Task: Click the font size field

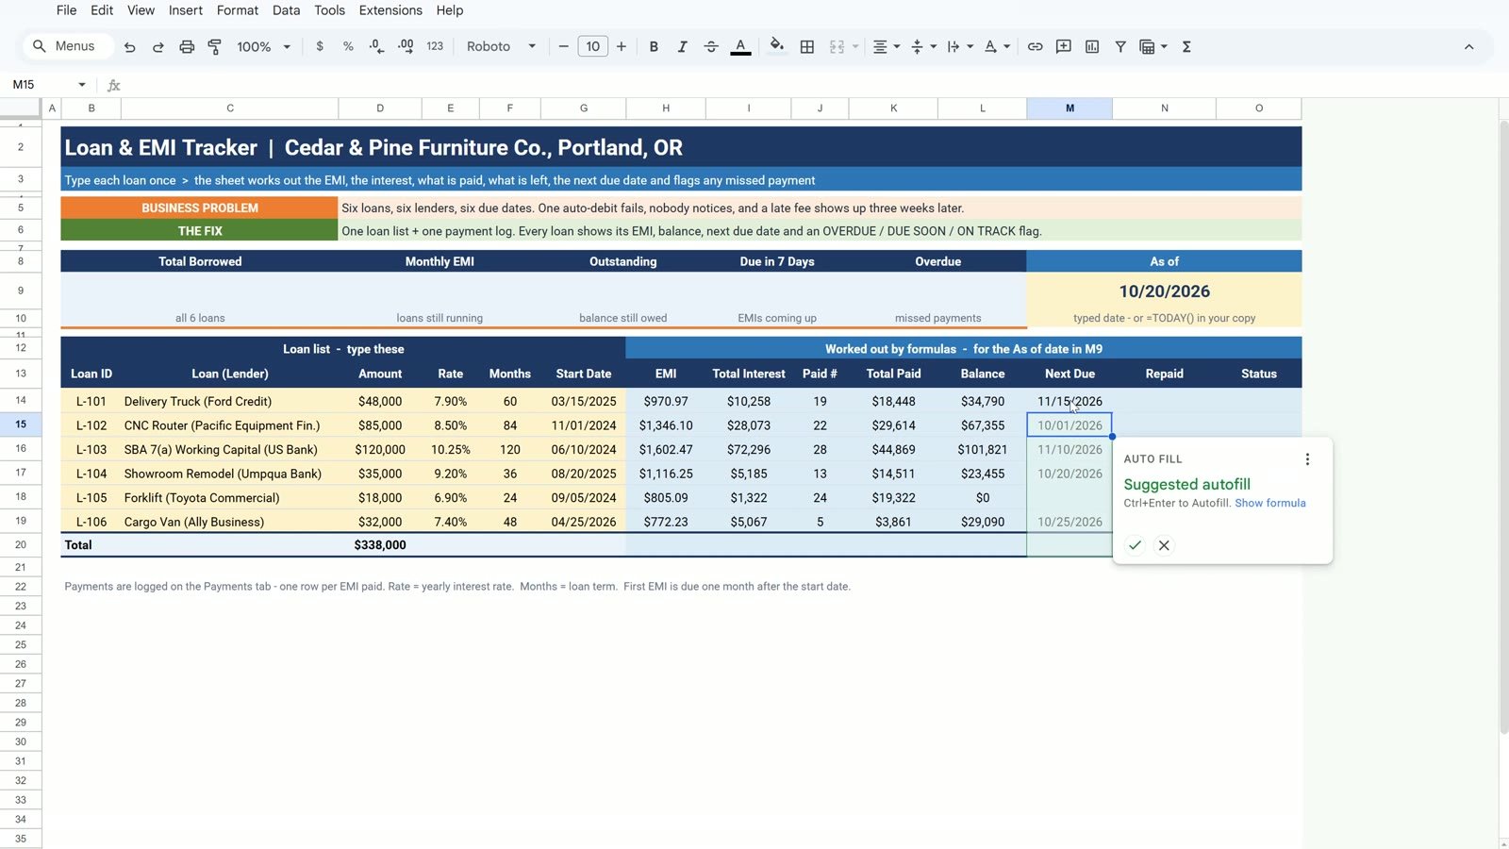Action: 592,46
